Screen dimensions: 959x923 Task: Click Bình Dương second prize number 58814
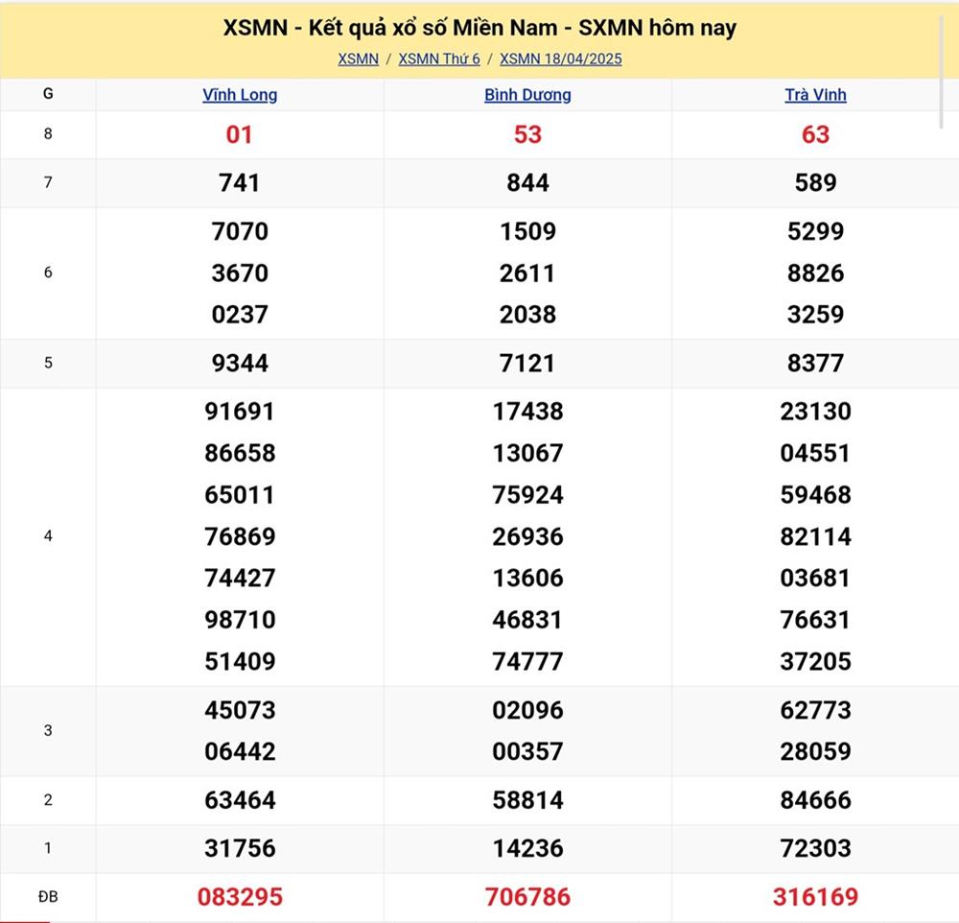coord(527,800)
